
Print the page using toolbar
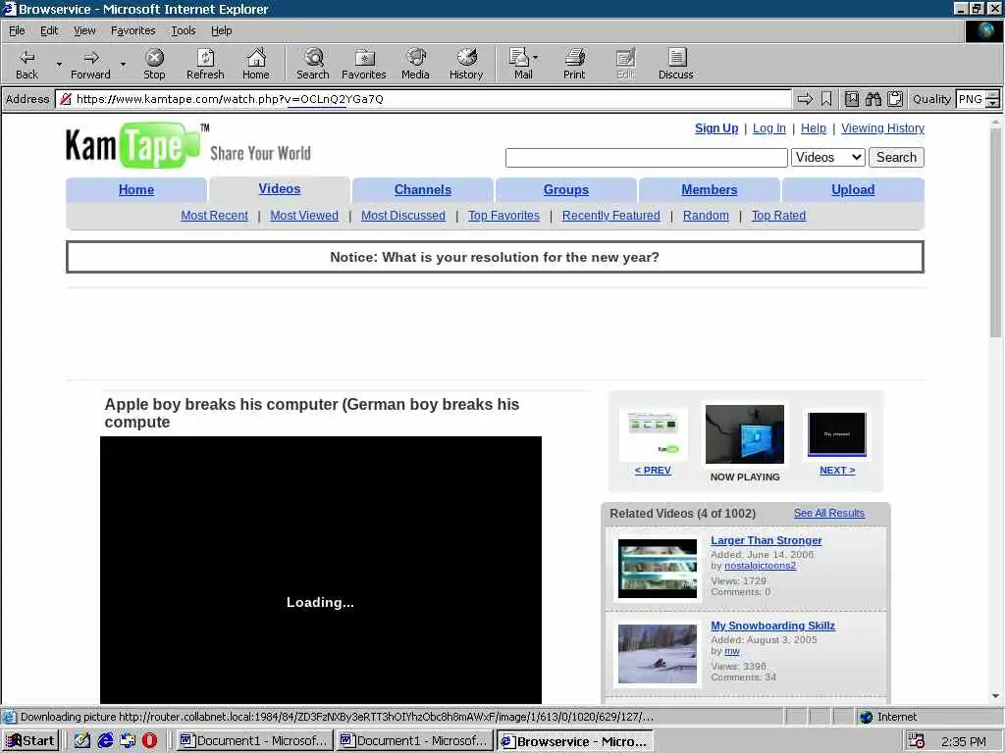coord(574,64)
